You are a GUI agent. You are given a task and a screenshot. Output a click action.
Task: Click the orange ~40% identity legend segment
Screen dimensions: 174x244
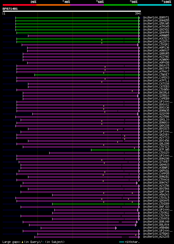pos(53,5)
